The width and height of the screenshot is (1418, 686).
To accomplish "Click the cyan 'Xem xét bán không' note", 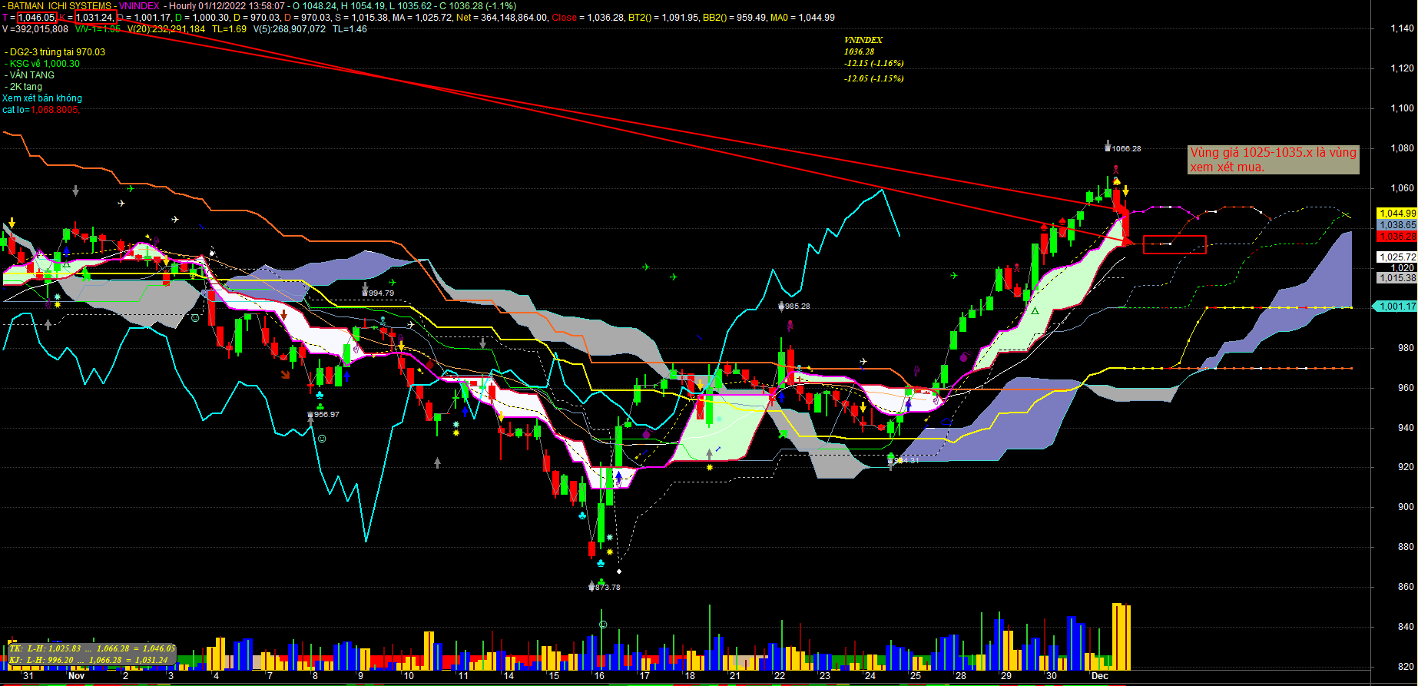I will [42, 98].
